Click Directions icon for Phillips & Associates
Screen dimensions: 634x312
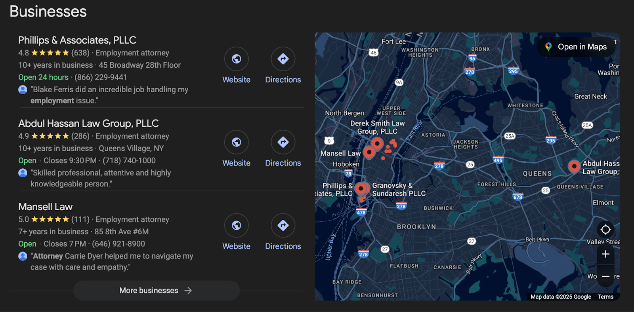pos(283,59)
